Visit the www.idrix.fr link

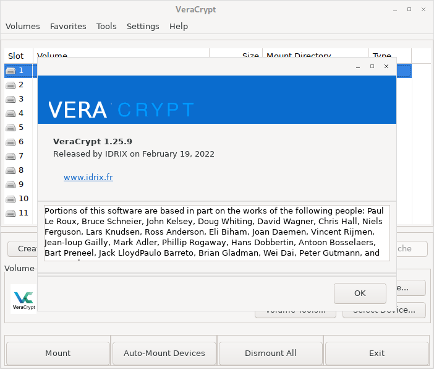coord(88,178)
